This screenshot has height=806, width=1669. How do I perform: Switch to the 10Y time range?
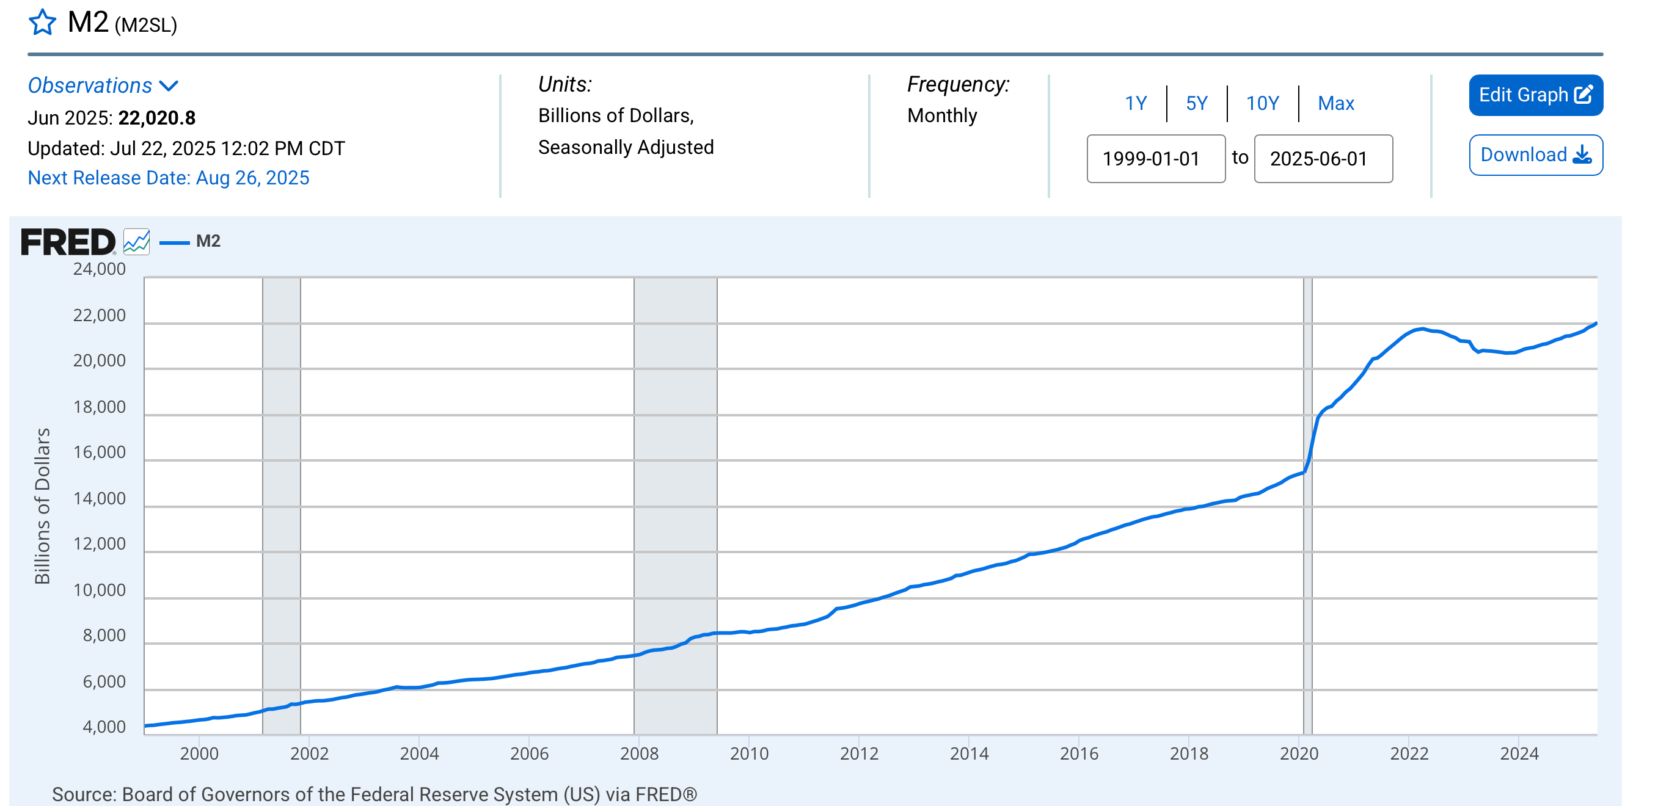click(1262, 103)
